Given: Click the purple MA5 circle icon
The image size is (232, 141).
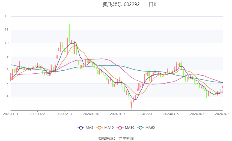Looking at the screenshot, I should (x=81, y=128).
